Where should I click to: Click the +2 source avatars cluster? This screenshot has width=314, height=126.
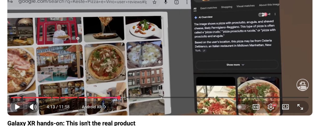tap(264, 14)
